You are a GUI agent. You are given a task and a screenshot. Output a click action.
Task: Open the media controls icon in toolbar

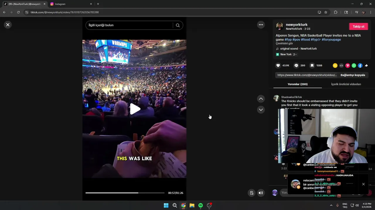pos(357,12)
